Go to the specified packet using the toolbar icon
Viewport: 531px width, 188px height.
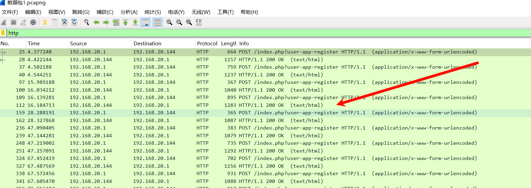(x=116, y=22)
